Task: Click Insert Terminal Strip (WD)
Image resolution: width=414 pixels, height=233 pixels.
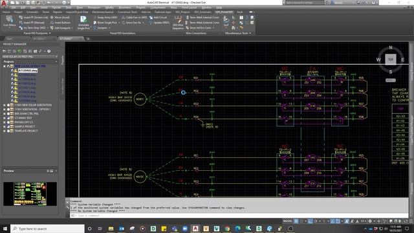Action: (32, 28)
